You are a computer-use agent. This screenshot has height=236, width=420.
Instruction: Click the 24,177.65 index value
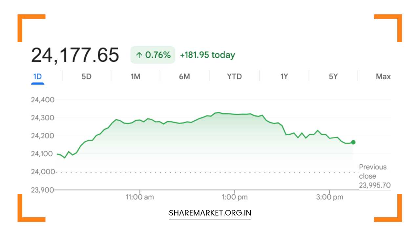click(x=75, y=55)
